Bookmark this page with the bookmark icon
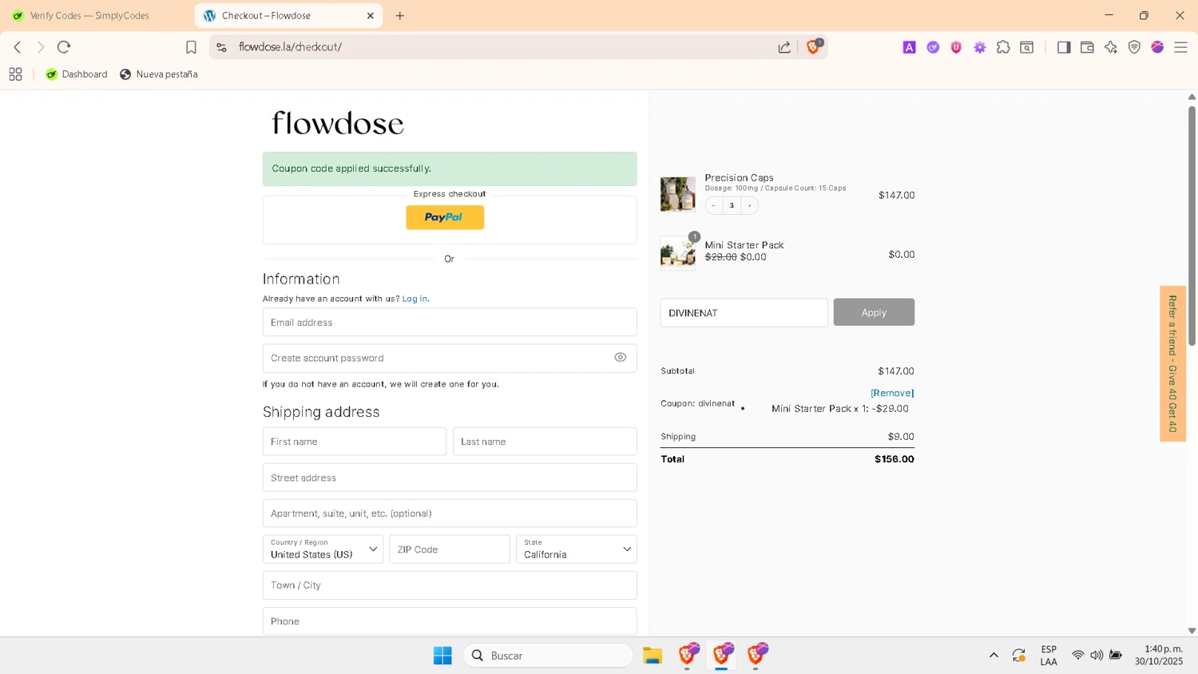Image resolution: width=1198 pixels, height=674 pixels. click(x=191, y=47)
